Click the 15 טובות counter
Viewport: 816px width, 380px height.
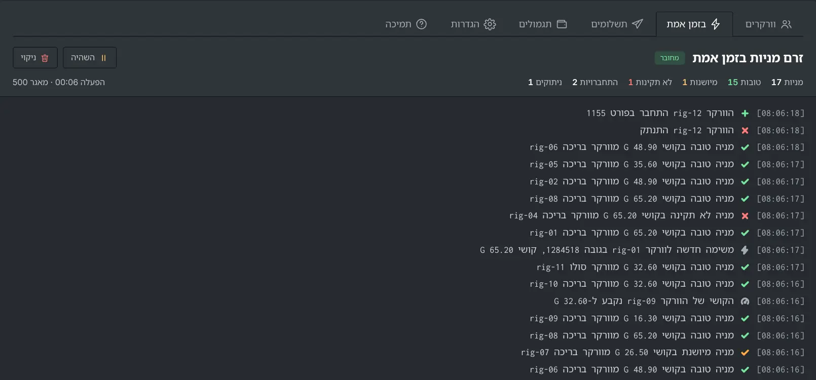(x=744, y=82)
